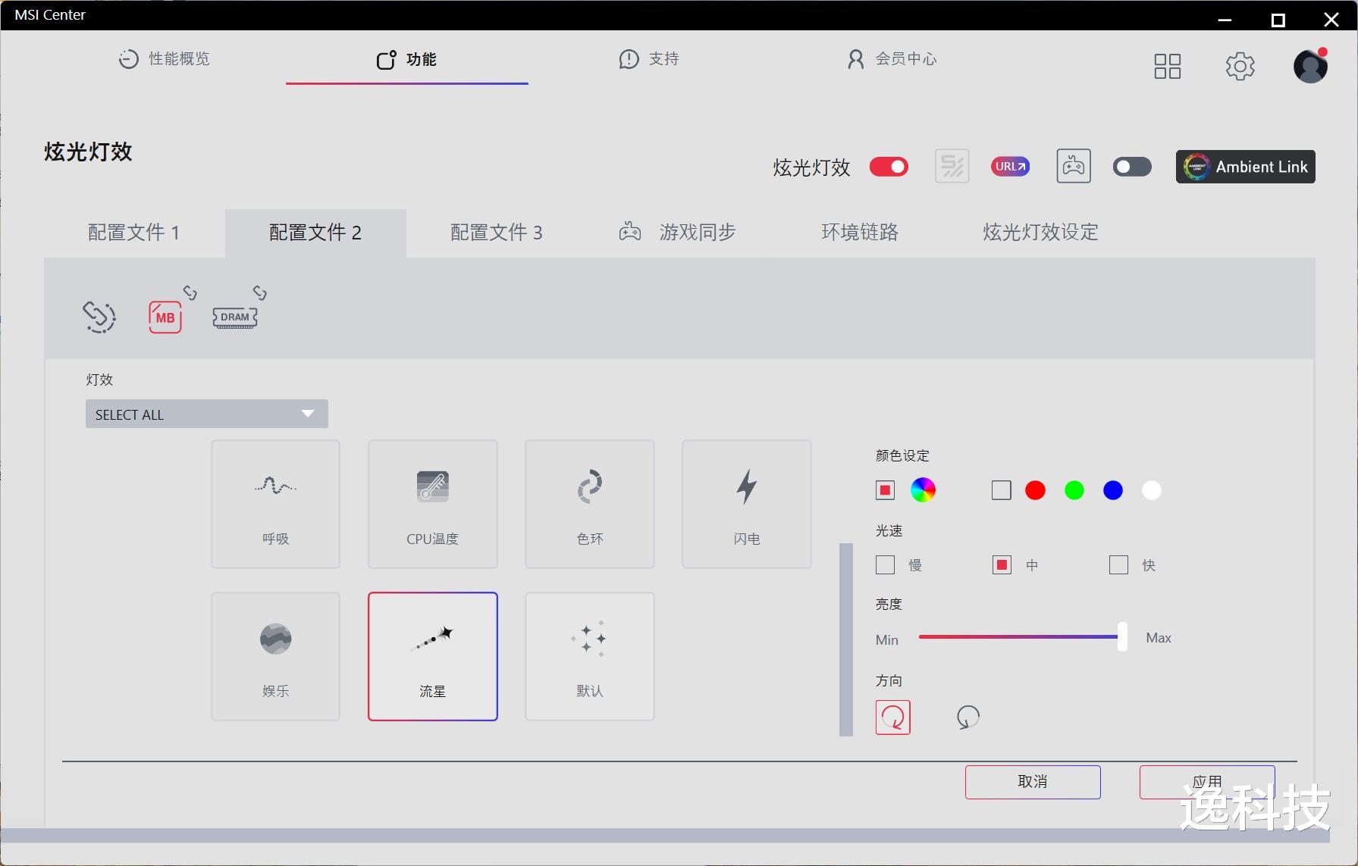Click the SteelSeries sync icon
This screenshot has width=1358, height=866.
coord(952,166)
